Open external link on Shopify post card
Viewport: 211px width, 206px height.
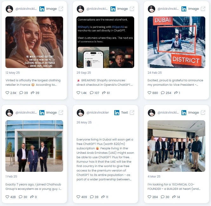point(132,9)
